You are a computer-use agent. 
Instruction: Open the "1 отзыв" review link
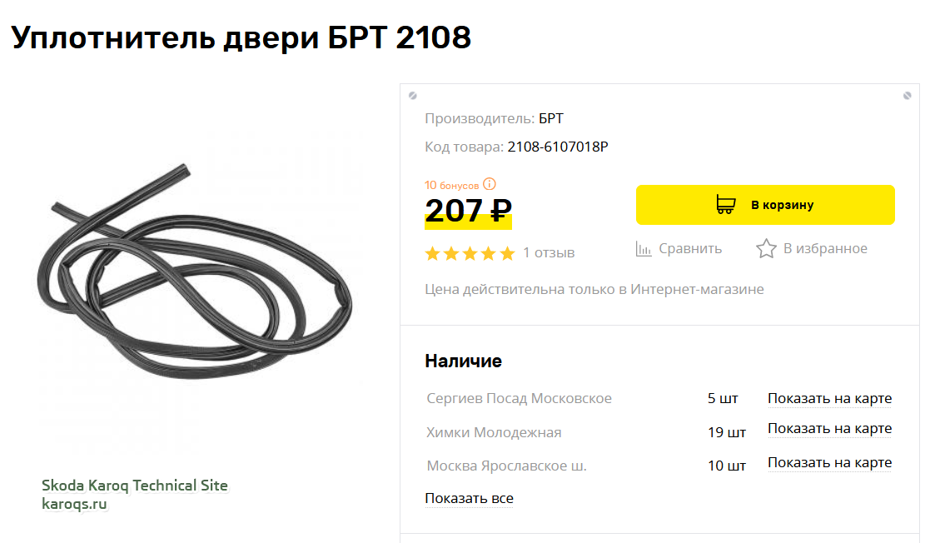pyautogui.click(x=549, y=253)
